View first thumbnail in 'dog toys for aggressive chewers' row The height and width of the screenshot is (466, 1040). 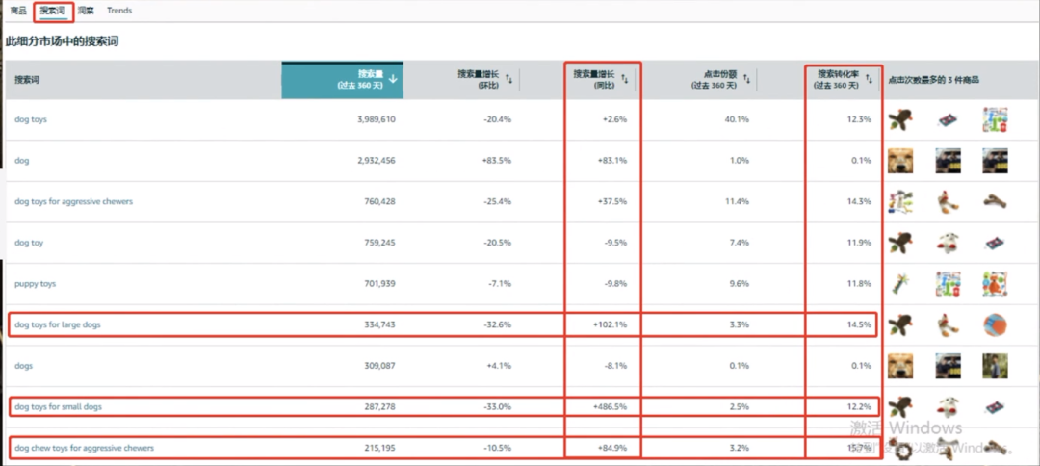[900, 201]
